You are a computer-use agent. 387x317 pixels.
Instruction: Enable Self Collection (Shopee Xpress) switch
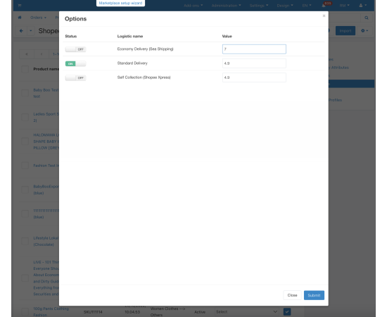point(75,77)
